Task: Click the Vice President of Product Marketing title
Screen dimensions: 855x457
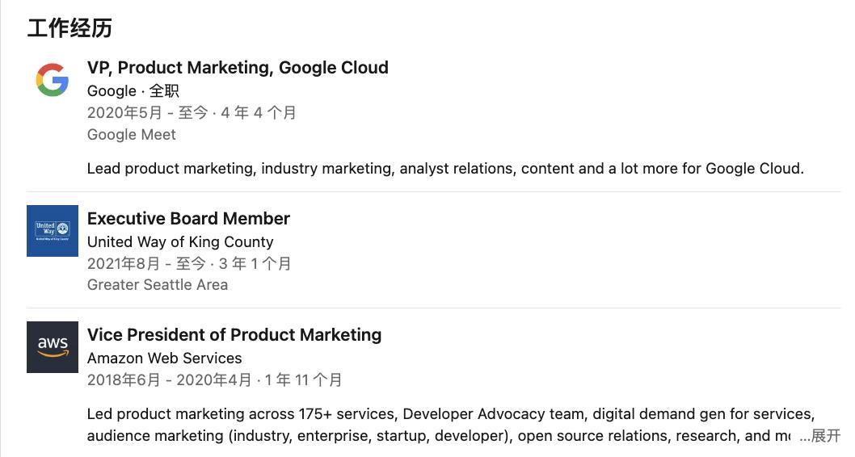Action: (x=234, y=334)
